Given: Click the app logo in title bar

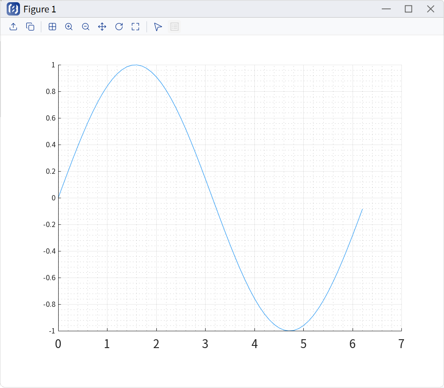Looking at the screenshot, I should pyautogui.click(x=13, y=9).
